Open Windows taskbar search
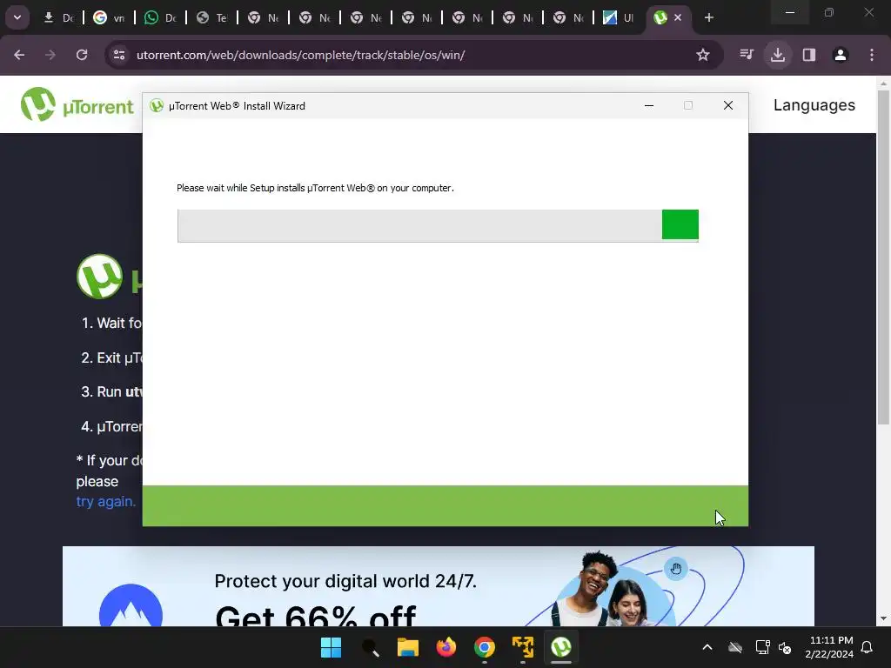The width and height of the screenshot is (891, 668). [x=370, y=647]
